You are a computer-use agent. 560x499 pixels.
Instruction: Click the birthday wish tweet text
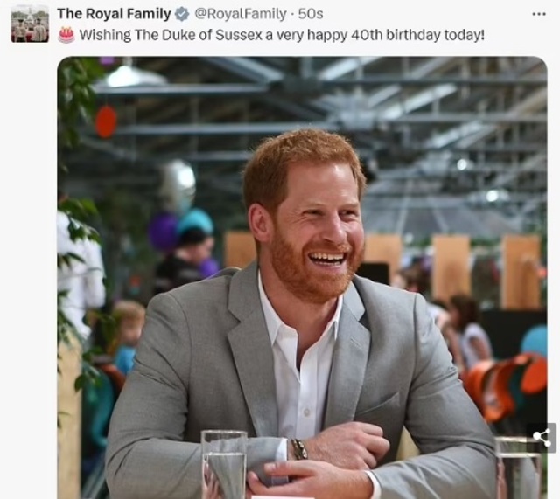[x=280, y=35]
